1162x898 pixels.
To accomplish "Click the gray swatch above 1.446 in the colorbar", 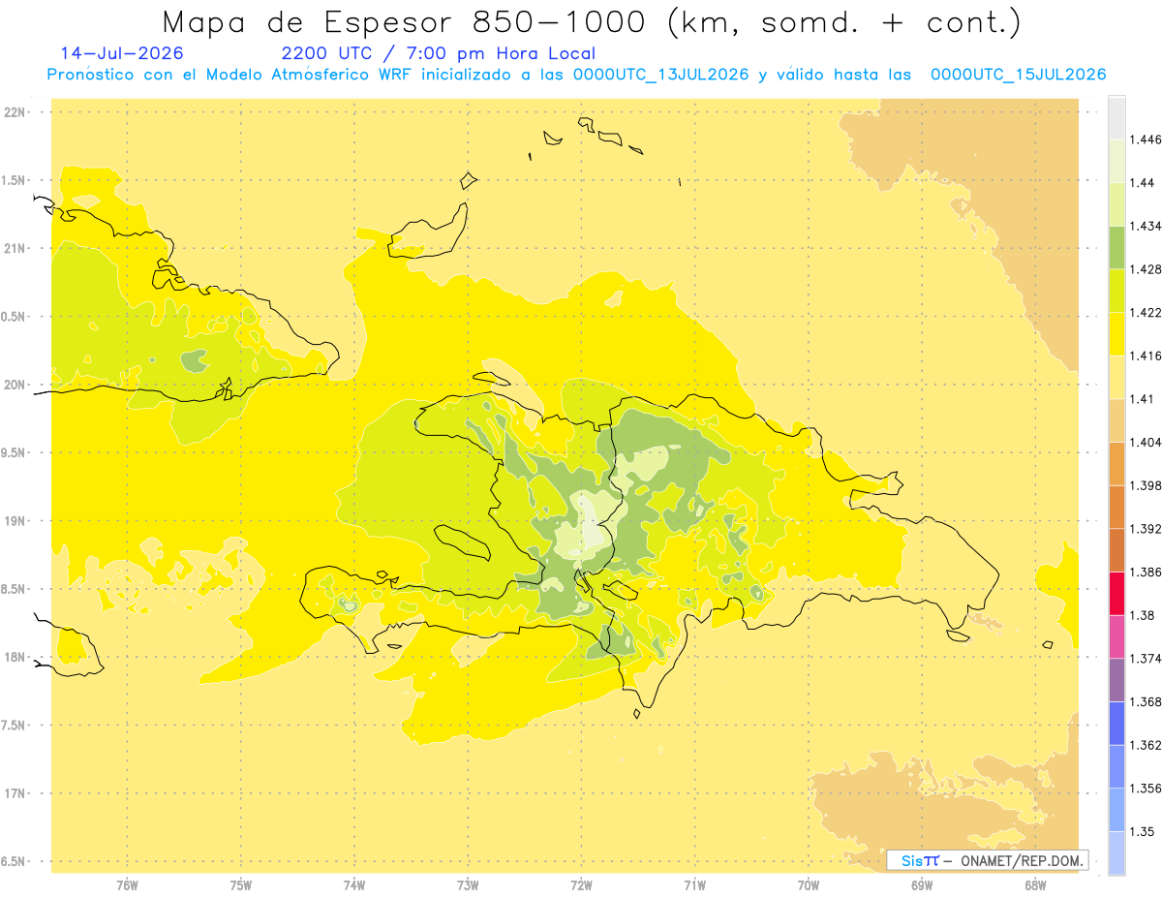I will (x=1116, y=117).
